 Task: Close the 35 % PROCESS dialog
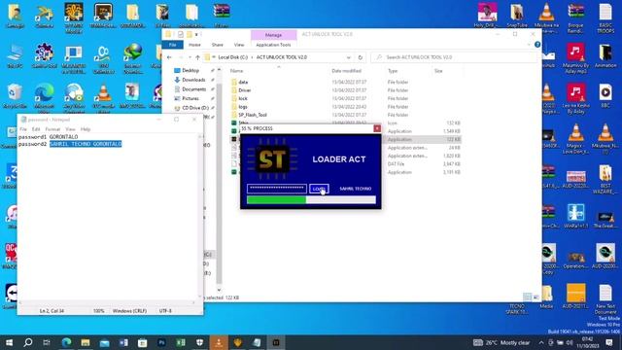click(377, 128)
